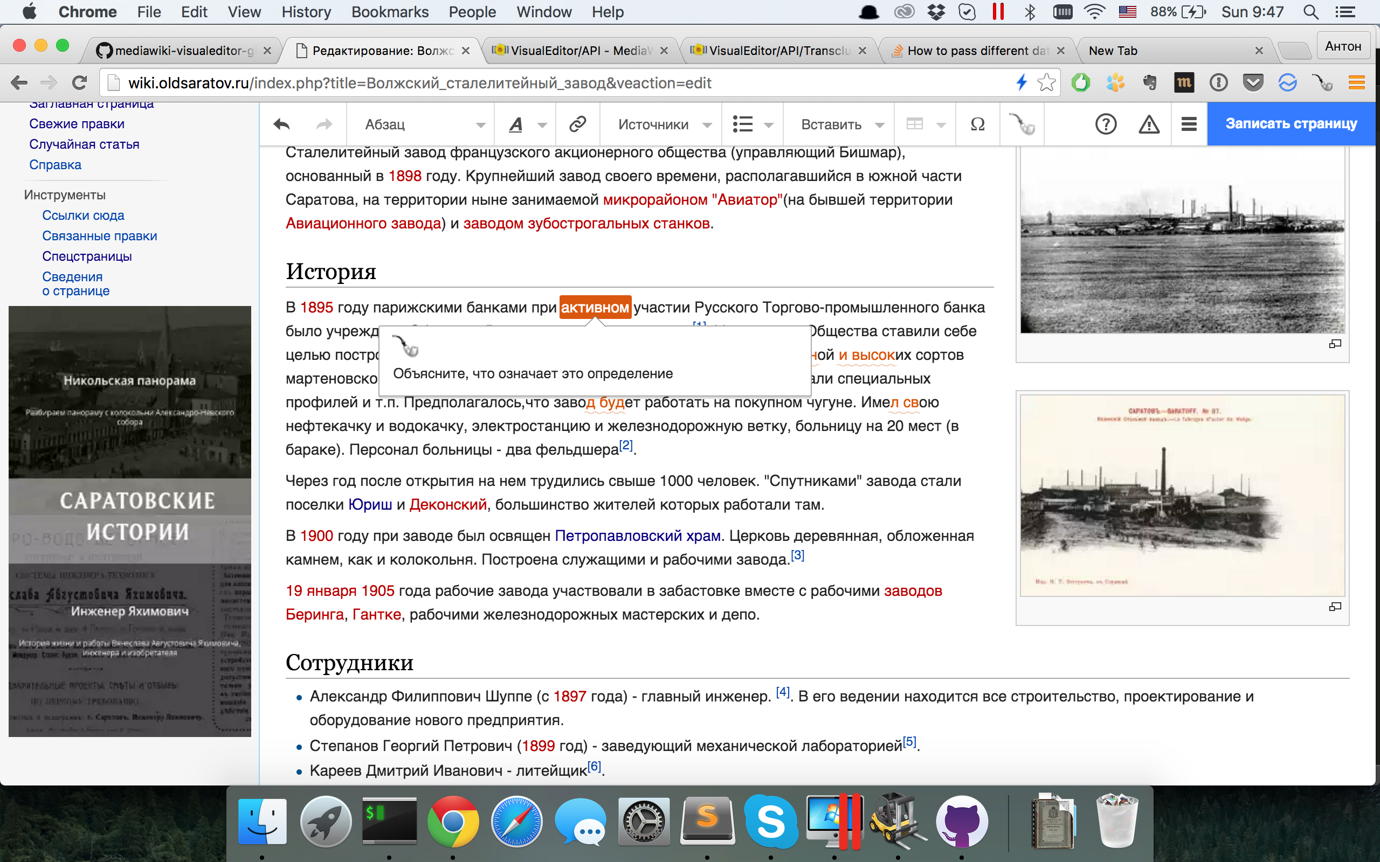Click Никольская панорама banner
1380x862 pixels.
pyautogui.click(x=130, y=392)
